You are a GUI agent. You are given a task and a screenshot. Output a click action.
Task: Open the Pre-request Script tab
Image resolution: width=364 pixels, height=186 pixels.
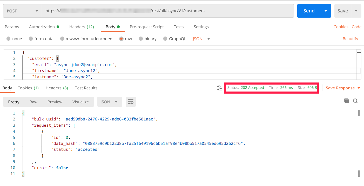[x=147, y=27]
